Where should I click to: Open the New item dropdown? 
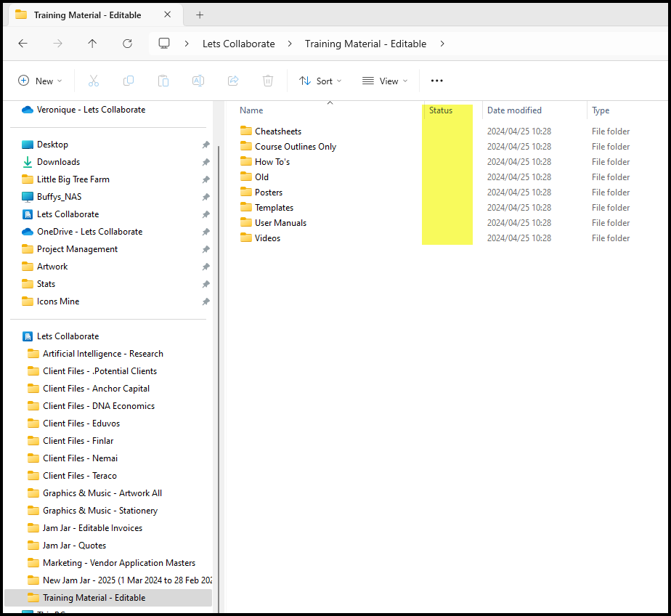tap(40, 81)
